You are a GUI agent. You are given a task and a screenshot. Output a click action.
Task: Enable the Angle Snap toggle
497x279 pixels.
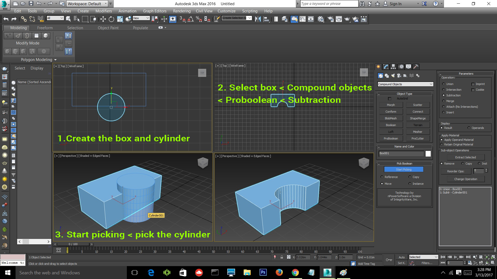tap(191, 19)
